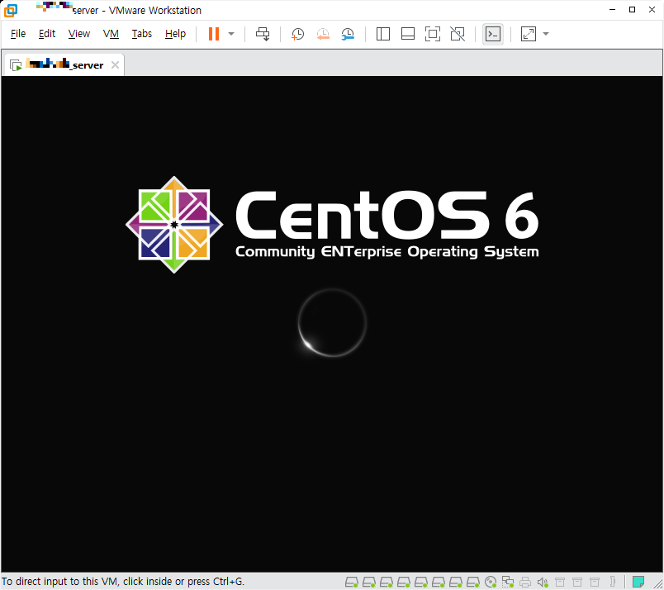Image resolution: width=664 pixels, height=590 pixels.
Task: Maximize the VMware Workstation window
Action: click(633, 10)
